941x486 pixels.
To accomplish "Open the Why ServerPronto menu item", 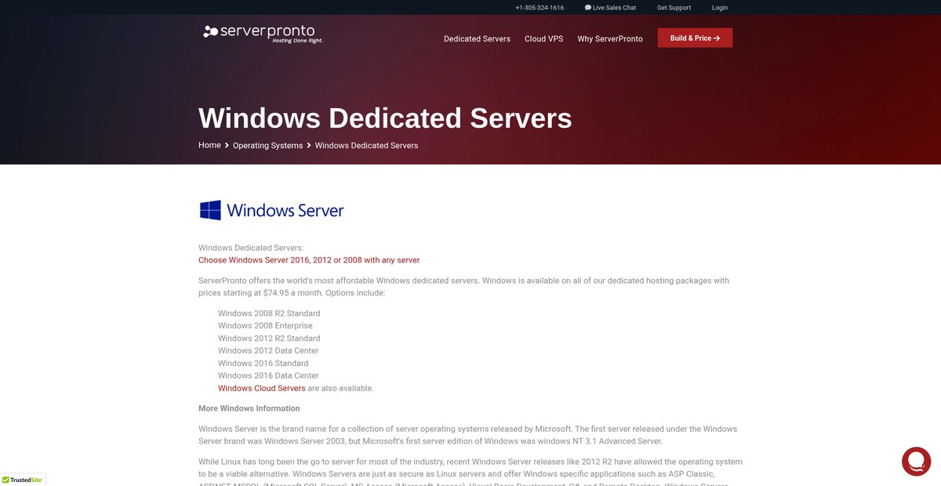I will point(610,38).
